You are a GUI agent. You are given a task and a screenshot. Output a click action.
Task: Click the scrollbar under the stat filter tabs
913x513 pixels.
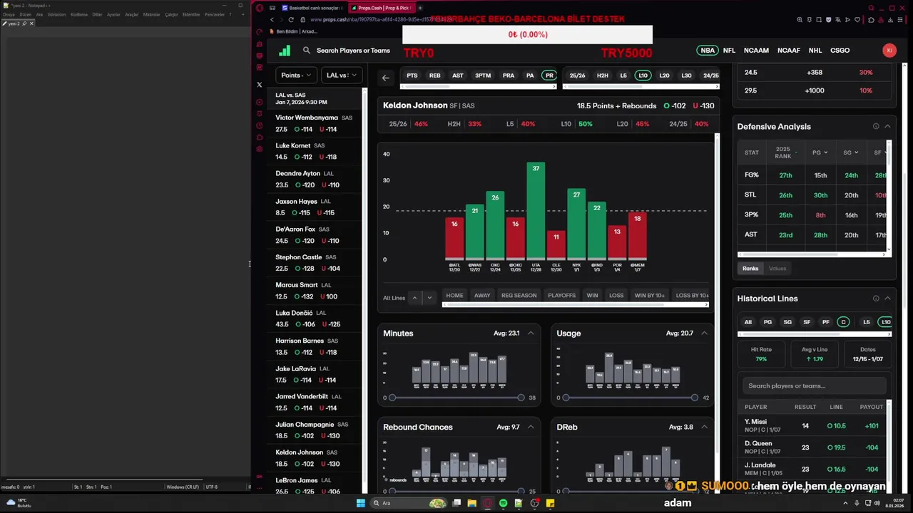(479, 87)
